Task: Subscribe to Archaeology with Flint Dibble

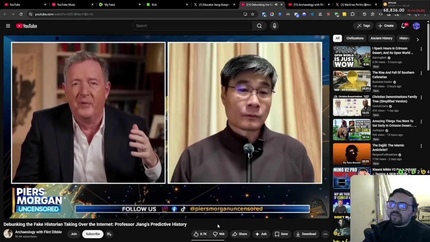Action: 93,234
